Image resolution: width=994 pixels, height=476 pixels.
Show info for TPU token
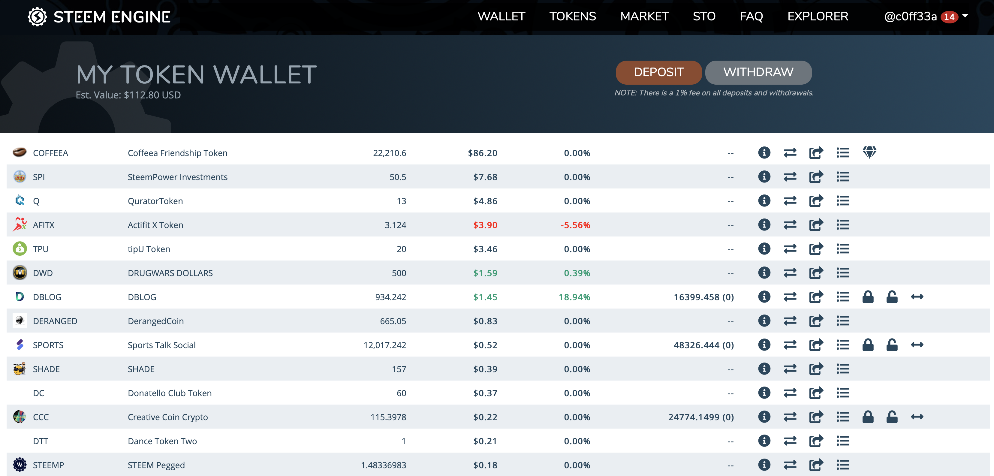(764, 249)
